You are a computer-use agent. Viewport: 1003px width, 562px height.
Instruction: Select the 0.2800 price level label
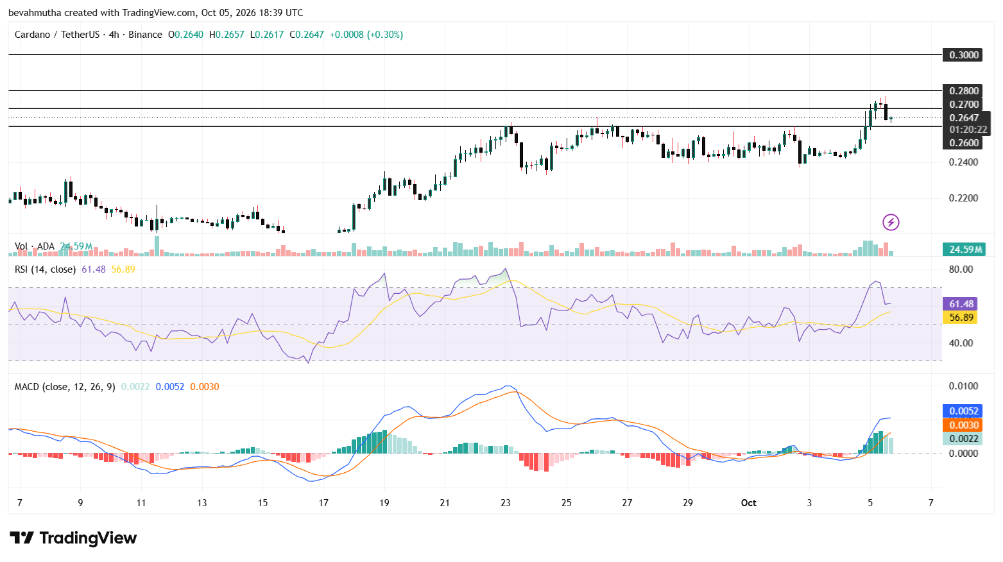[964, 90]
